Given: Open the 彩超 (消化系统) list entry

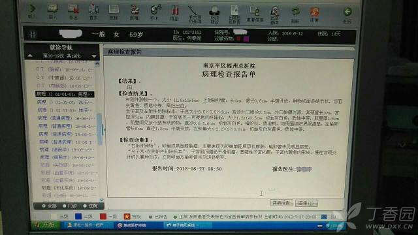Looking at the screenshot, I should coord(70,188).
